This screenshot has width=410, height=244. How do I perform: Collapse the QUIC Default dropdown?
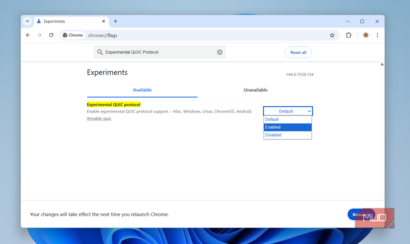click(288, 111)
